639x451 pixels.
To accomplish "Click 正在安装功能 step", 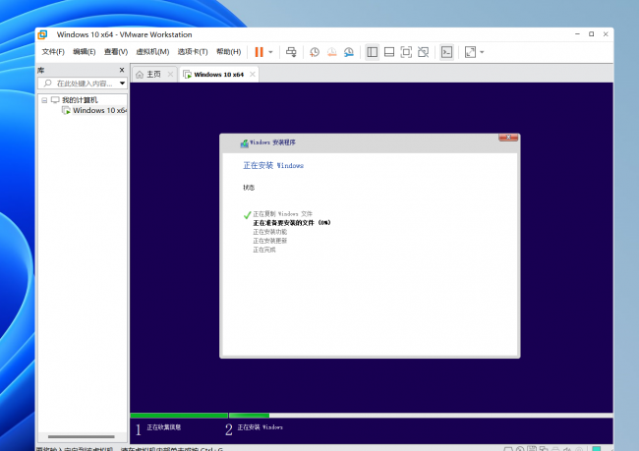I will (x=269, y=232).
